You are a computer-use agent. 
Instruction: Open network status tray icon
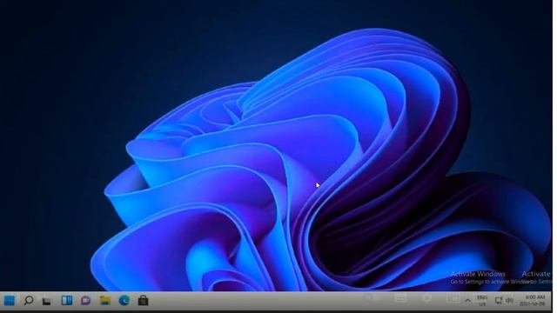click(499, 301)
